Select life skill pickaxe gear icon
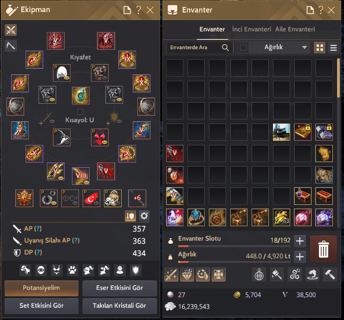The height and width of the screenshot is (320, 344). coord(11,46)
